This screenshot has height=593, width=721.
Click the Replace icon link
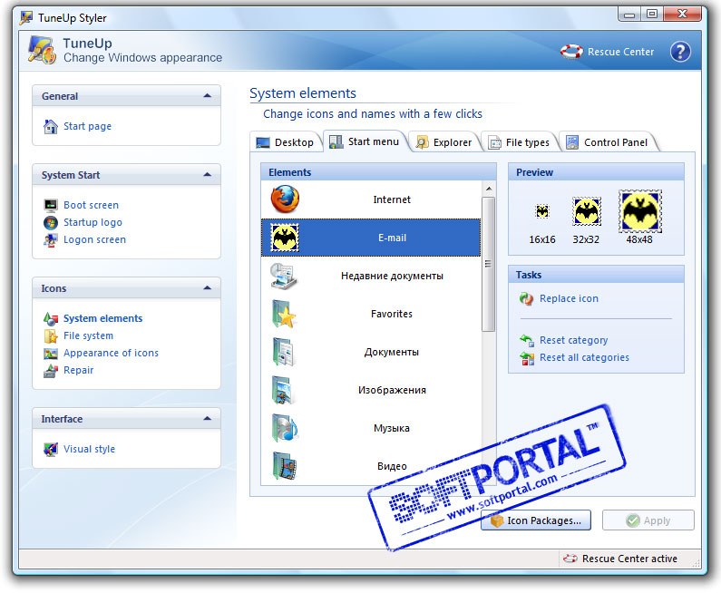[x=569, y=299]
